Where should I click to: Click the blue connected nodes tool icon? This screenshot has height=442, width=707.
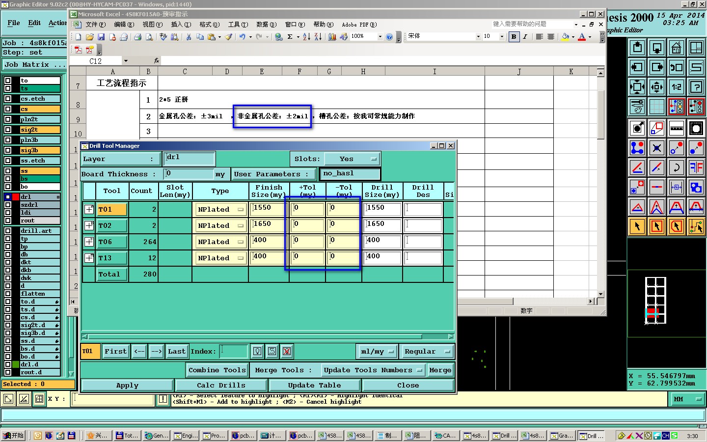(x=637, y=148)
